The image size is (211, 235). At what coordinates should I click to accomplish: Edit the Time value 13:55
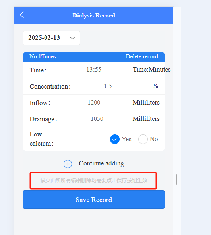[94, 70]
